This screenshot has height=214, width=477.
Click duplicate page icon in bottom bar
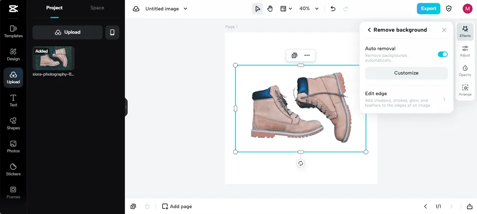tap(133, 207)
